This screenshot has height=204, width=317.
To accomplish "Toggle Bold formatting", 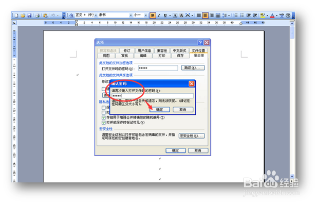I will point(153,15).
